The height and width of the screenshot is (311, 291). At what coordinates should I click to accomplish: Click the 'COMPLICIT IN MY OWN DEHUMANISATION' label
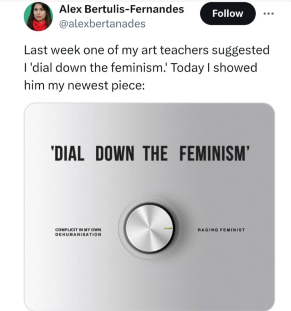[x=78, y=231]
